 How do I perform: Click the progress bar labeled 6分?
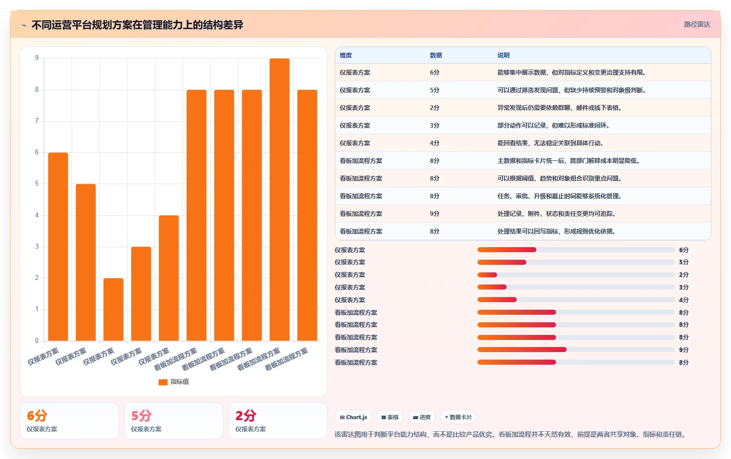coord(576,250)
